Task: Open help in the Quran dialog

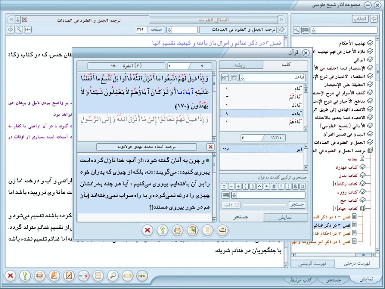Action: (x=162, y=230)
